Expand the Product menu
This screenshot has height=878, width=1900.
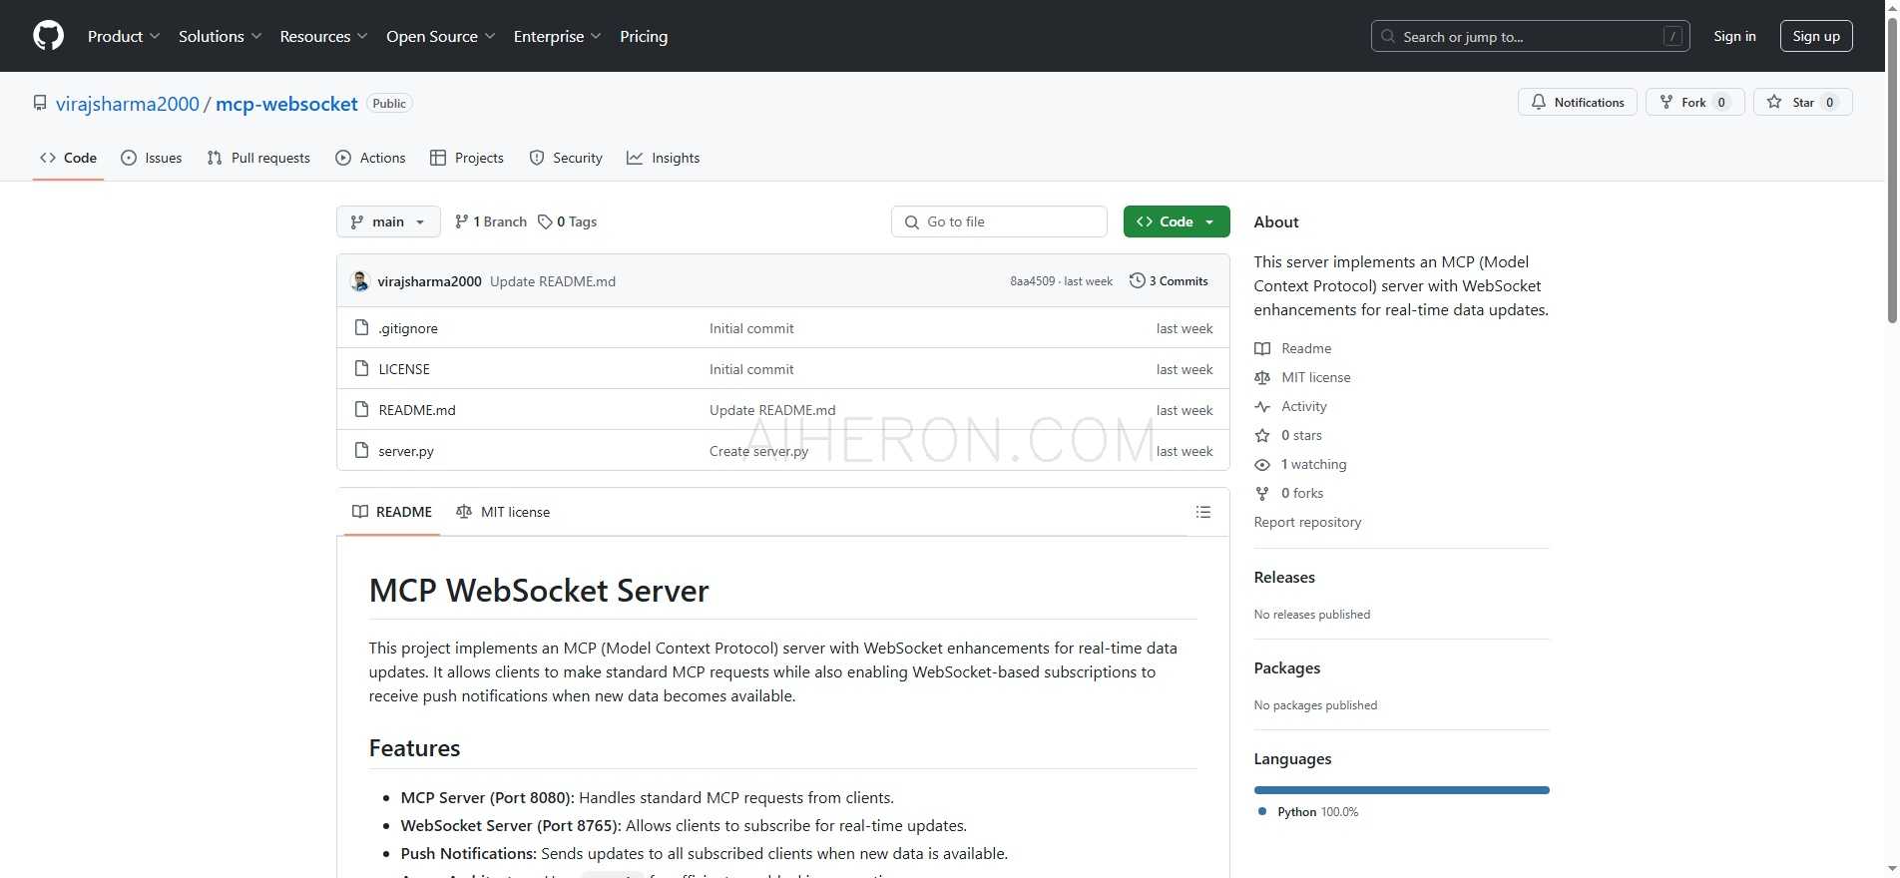click(x=123, y=36)
